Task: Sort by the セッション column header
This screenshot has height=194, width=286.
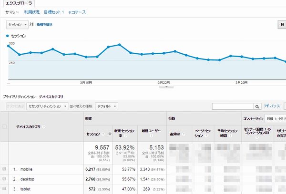Action: [93, 134]
